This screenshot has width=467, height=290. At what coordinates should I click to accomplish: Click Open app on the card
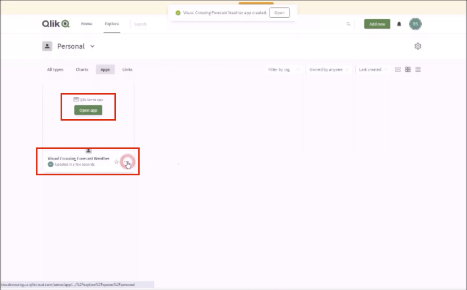(x=88, y=110)
